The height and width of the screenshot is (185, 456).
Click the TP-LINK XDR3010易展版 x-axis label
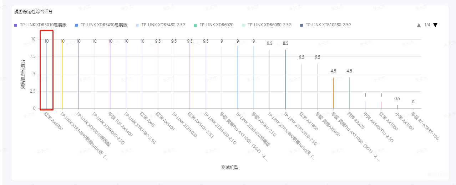pos(94,130)
